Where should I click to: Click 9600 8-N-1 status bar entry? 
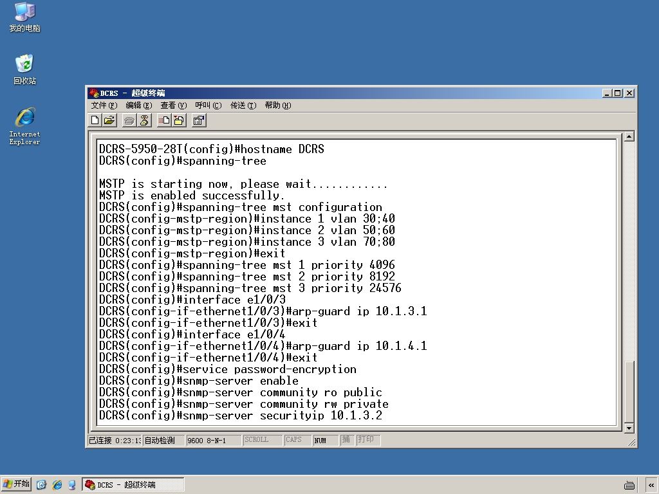point(213,440)
